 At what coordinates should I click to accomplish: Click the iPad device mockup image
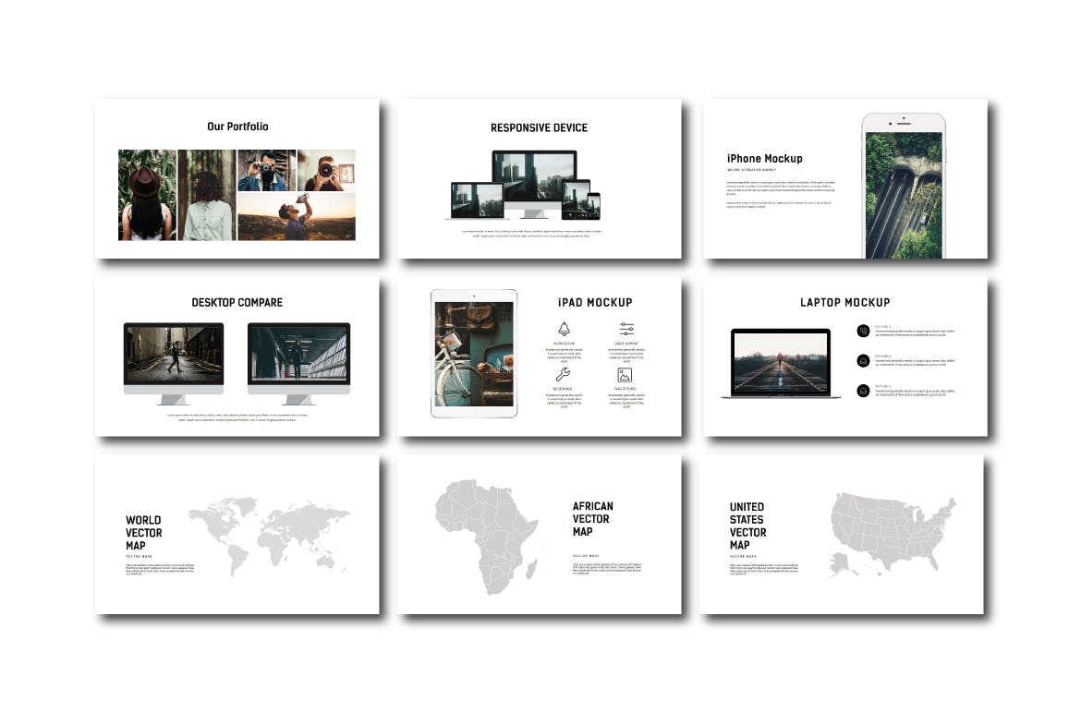click(474, 353)
